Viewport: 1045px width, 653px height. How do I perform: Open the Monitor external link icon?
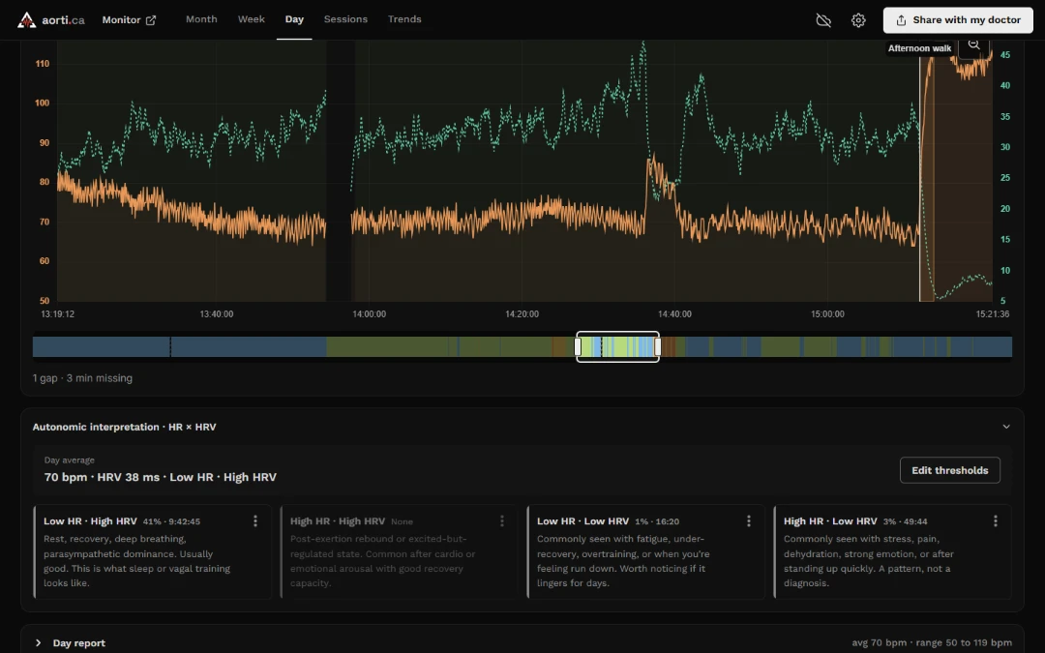151,20
